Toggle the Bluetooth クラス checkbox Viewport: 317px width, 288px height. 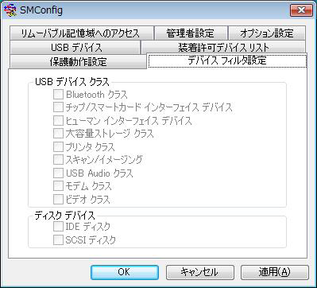(x=58, y=95)
